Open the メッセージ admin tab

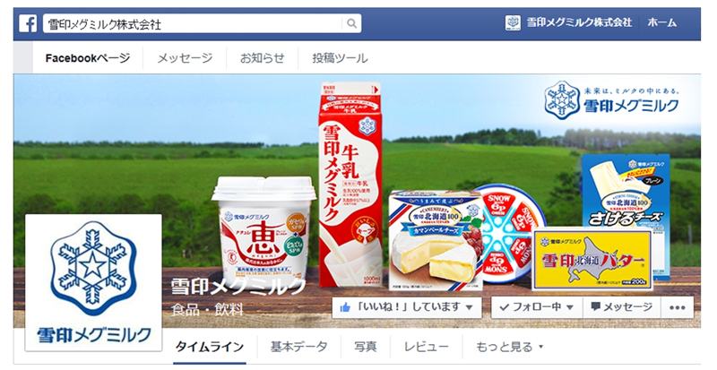[x=185, y=58]
